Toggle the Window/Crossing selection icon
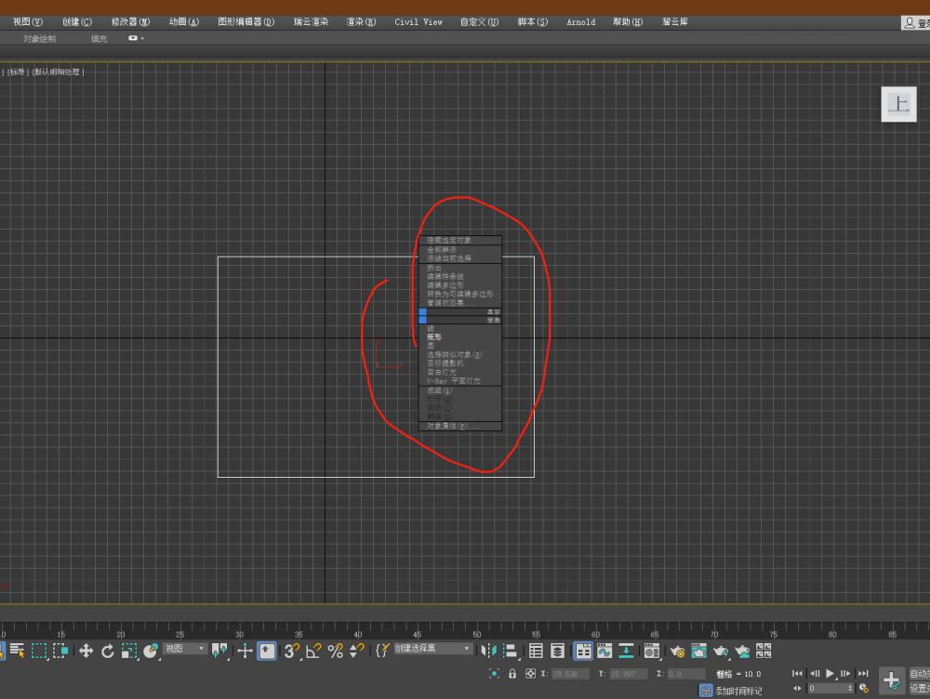The image size is (930, 699). (60, 651)
